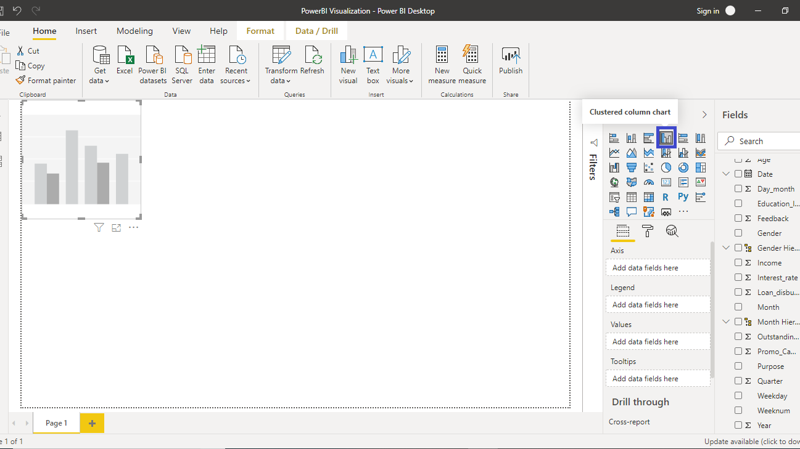This screenshot has width=800, height=449.
Task: Switch to the Modeling ribbon tab
Action: coord(134,31)
